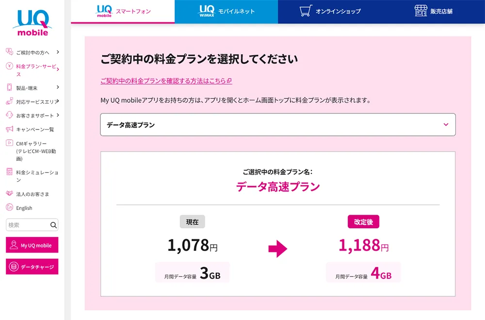This screenshot has width=485, height=320.
Task: Click the handshake corporate customers icon
Action: coord(9,193)
